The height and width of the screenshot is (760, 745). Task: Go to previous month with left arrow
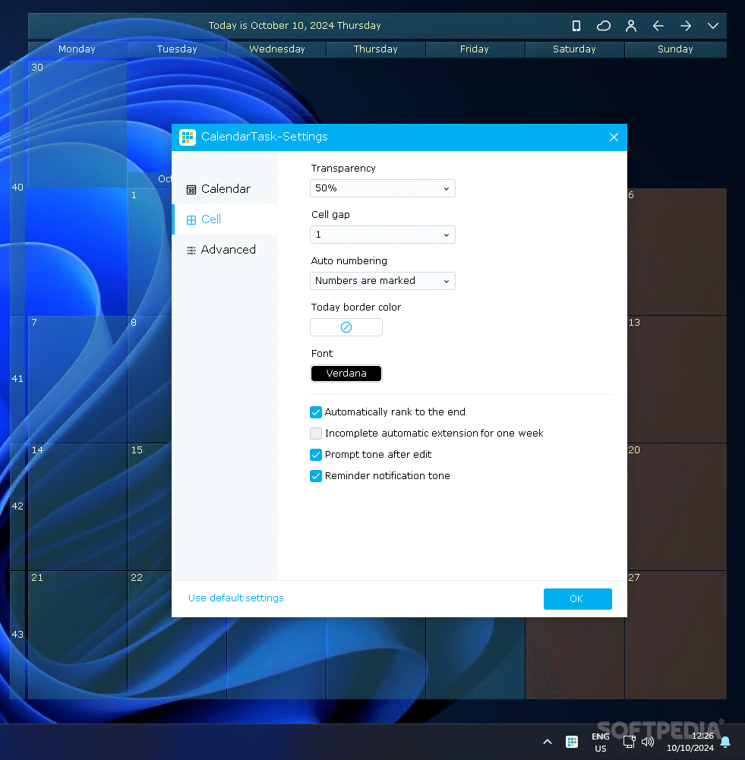click(x=658, y=25)
